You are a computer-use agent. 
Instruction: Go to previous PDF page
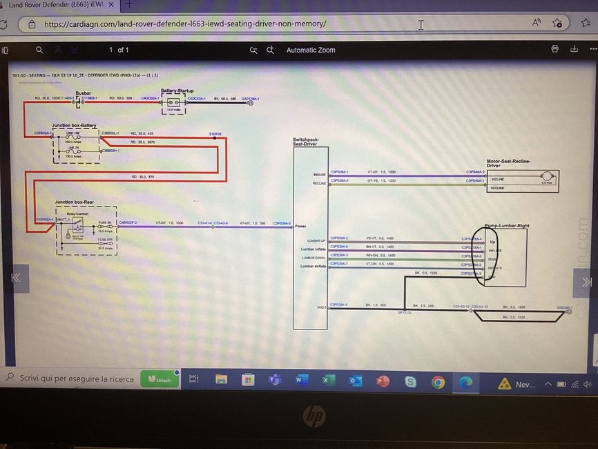click(58, 50)
